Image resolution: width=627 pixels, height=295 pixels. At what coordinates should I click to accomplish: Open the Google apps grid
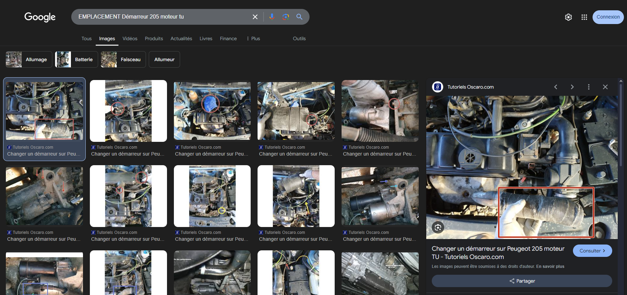click(x=584, y=17)
